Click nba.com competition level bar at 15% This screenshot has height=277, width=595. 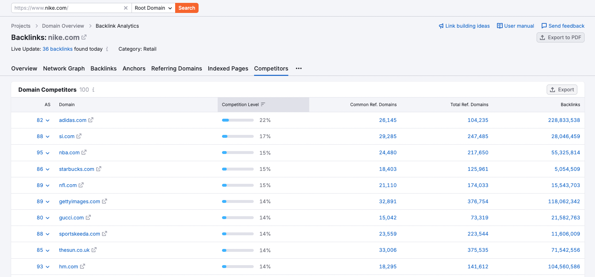tap(238, 153)
